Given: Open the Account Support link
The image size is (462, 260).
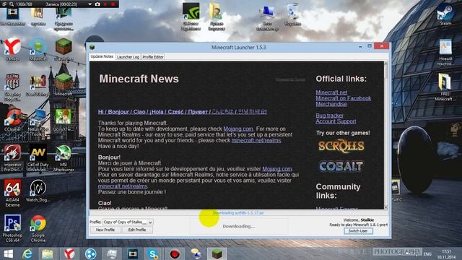Looking at the screenshot, I should click(336, 121).
